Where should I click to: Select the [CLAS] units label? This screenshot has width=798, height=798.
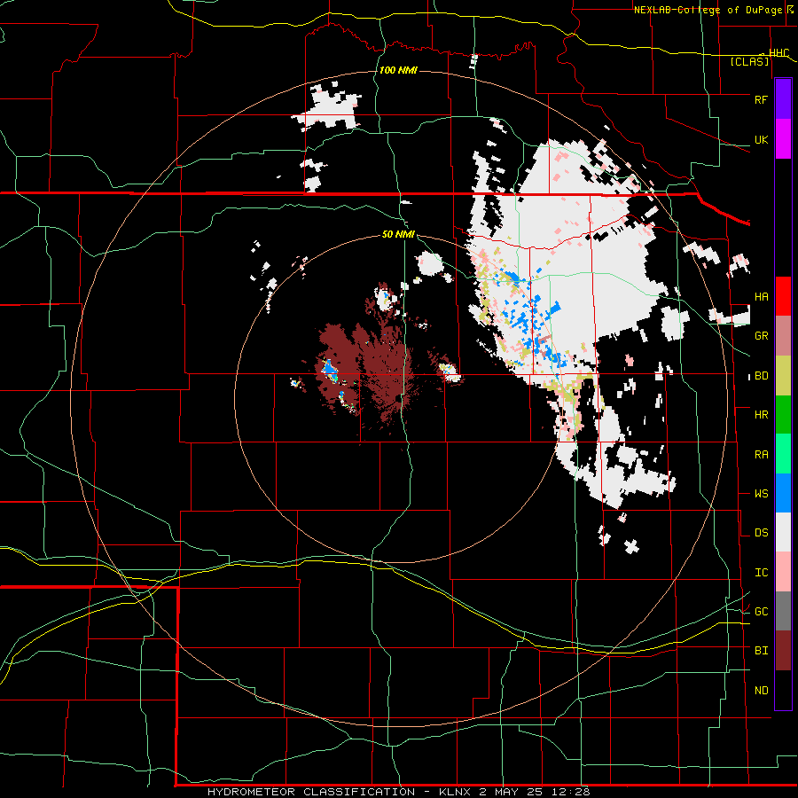tap(749, 62)
